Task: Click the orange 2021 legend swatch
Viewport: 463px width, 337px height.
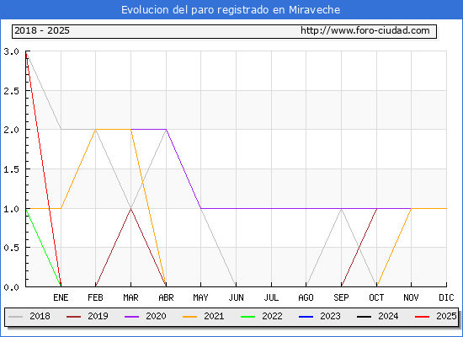Action: click(190, 317)
